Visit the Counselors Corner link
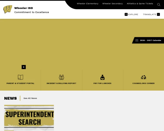The height and width of the screenshot is (131, 164). (x=143, y=83)
